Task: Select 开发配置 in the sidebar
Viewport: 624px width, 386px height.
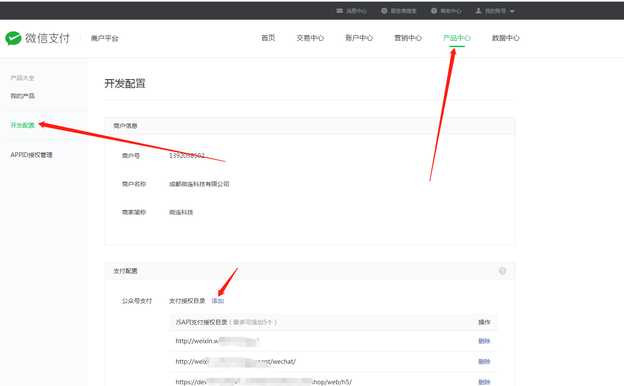Action: 22,125
